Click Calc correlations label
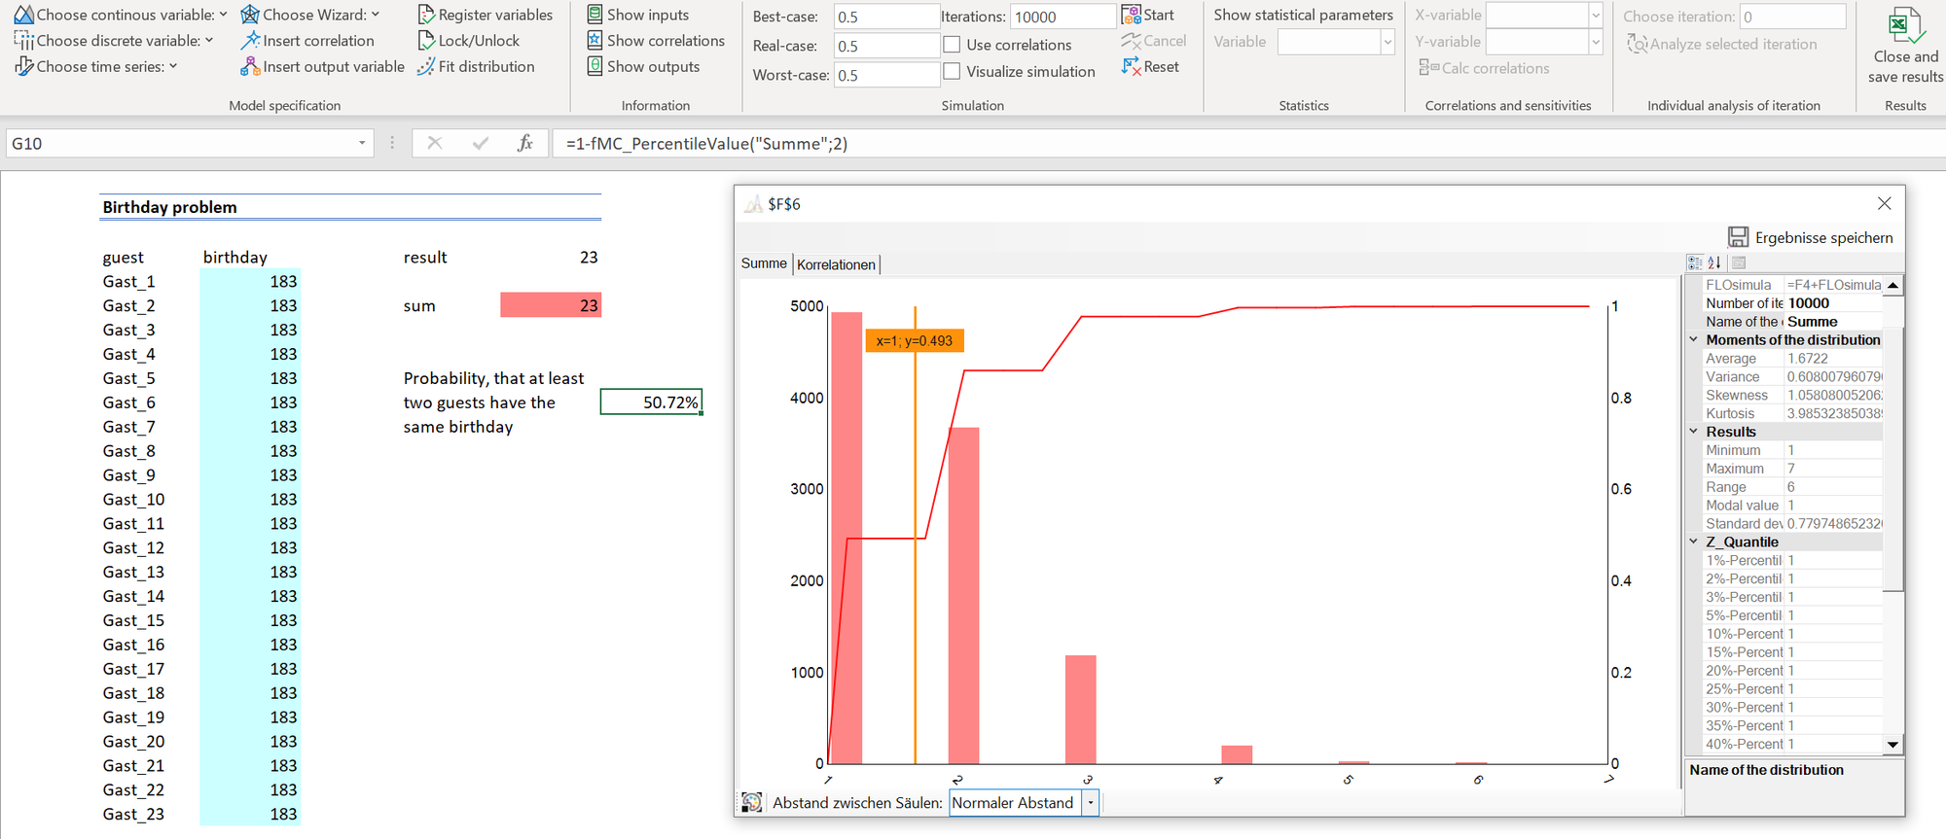 click(1496, 68)
